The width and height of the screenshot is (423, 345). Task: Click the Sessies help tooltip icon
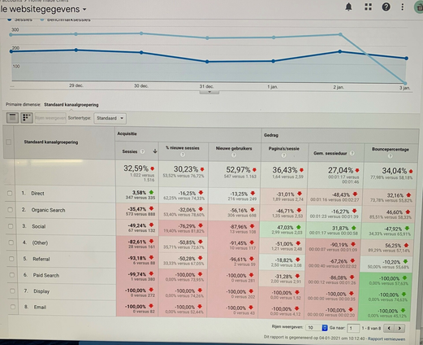142,151
